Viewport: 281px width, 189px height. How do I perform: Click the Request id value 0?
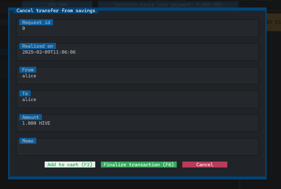(x=24, y=28)
